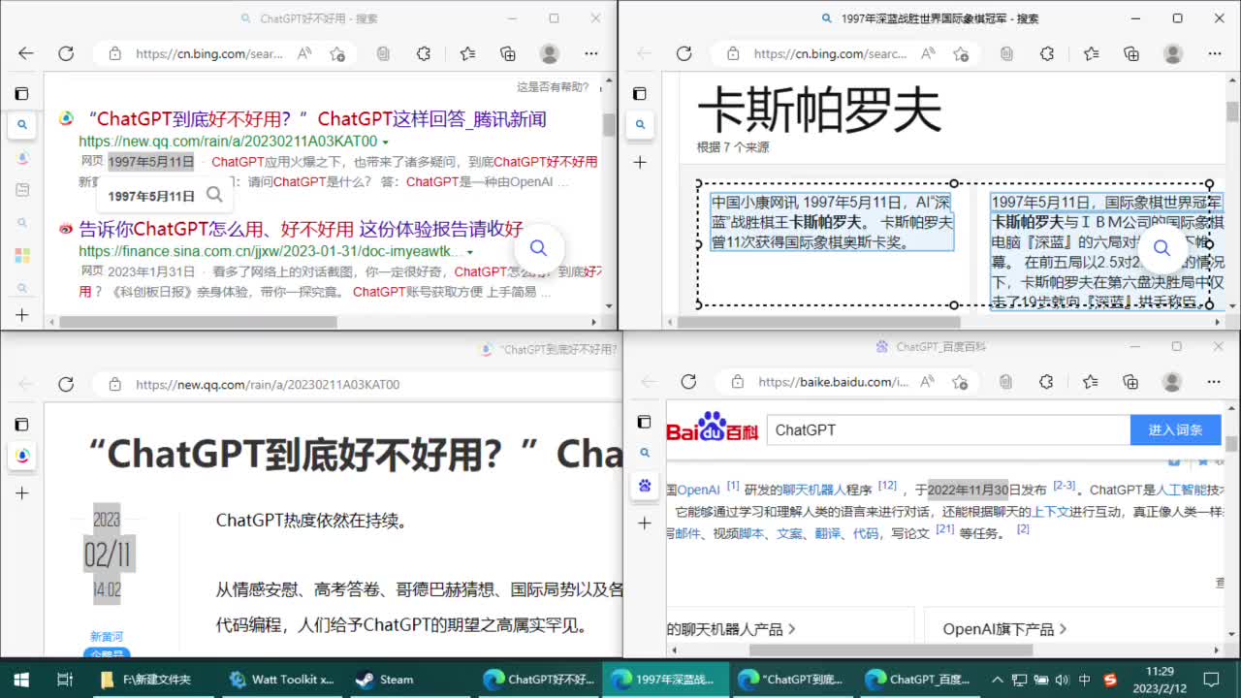Image resolution: width=1241 pixels, height=698 pixels.
Task: Add new vertical tab in ChatGPT好不好用 window
Action: tap(21, 315)
